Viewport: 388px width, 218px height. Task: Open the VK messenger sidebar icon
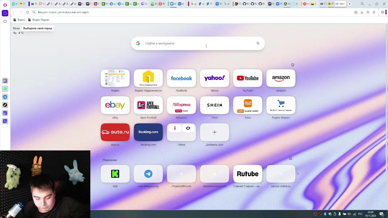[5, 97]
